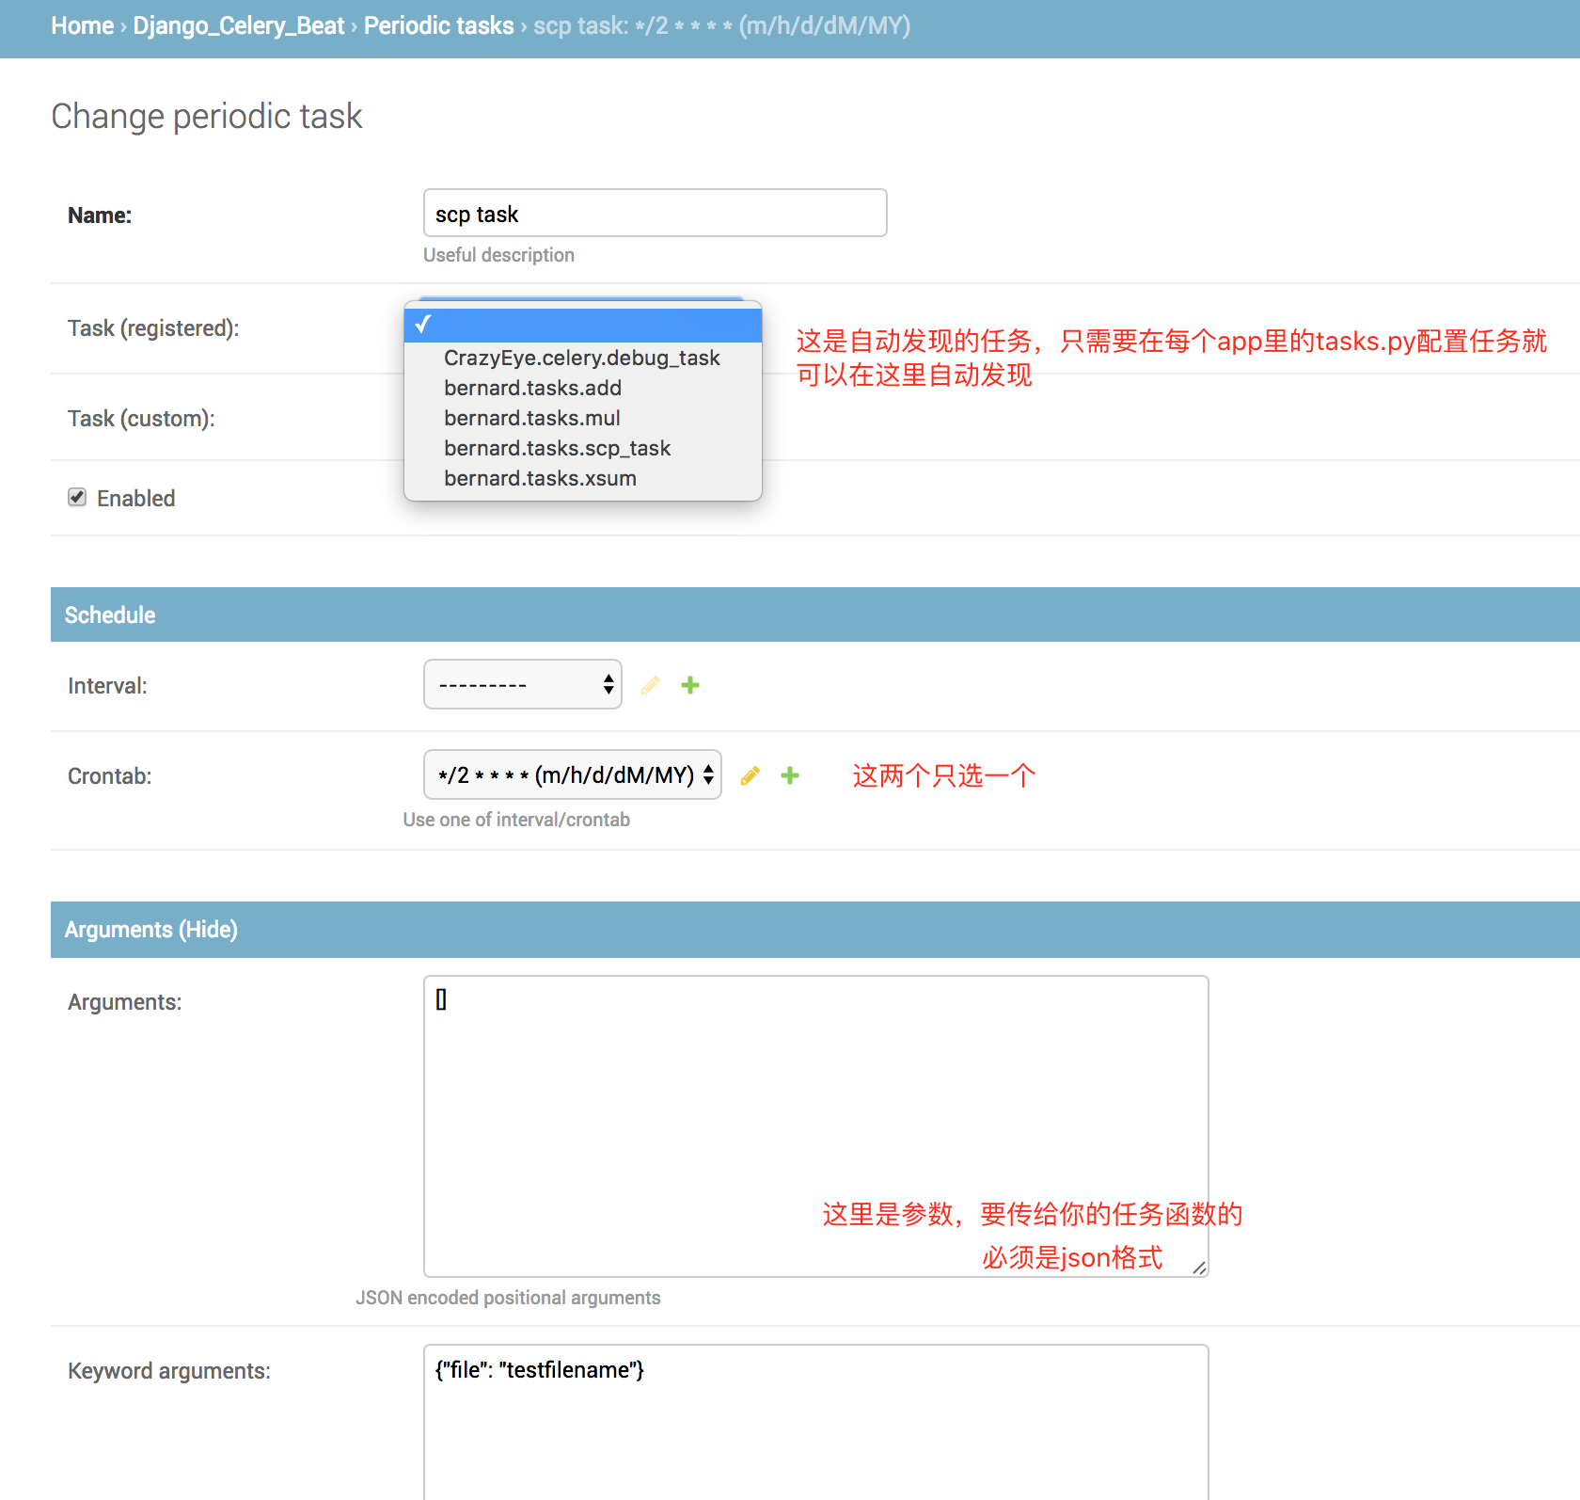Select bernard.tasks.scp_task option
Viewport: 1580px width, 1500px height.
(x=557, y=448)
